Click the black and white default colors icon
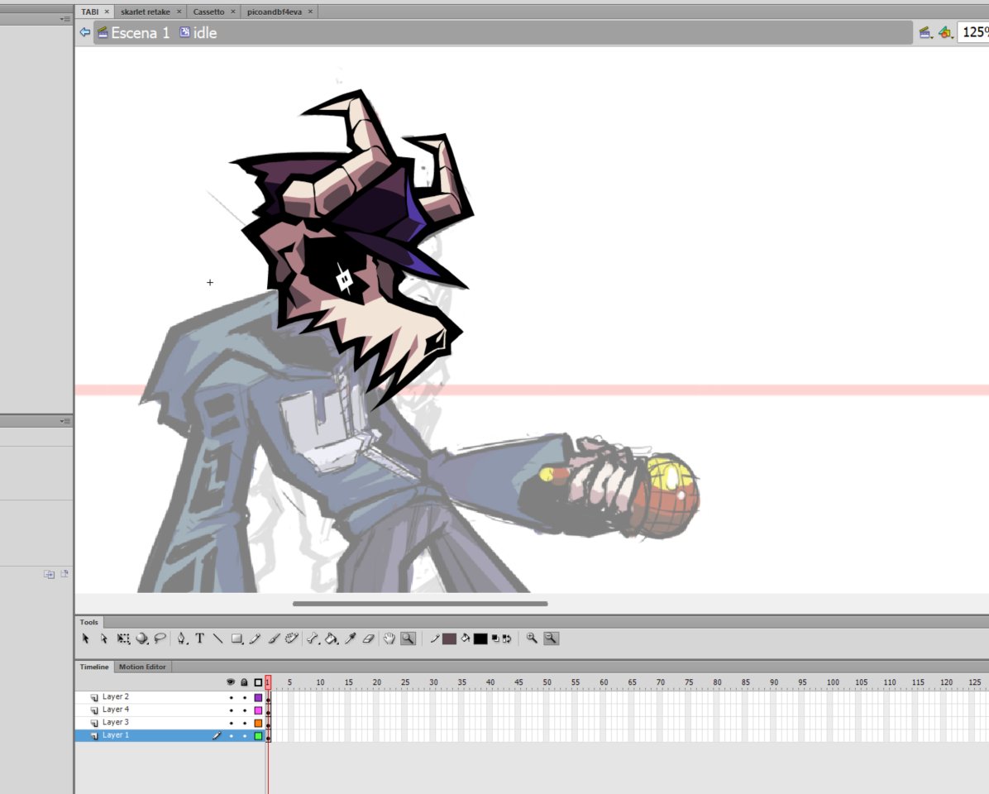Image resolution: width=989 pixels, height=794 pixels. coord(495,639)
